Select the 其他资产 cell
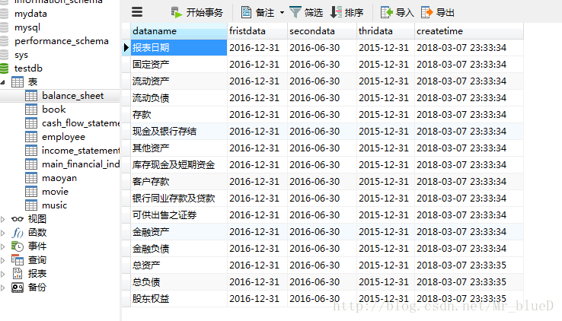The width and height of the screenshot is (562, 321). 179,148
